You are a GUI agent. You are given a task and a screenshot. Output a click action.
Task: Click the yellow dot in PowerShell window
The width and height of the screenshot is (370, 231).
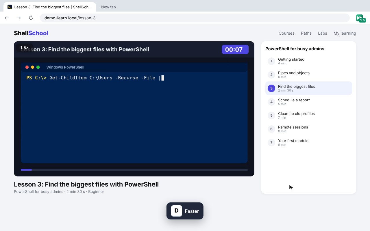(33, 67)
